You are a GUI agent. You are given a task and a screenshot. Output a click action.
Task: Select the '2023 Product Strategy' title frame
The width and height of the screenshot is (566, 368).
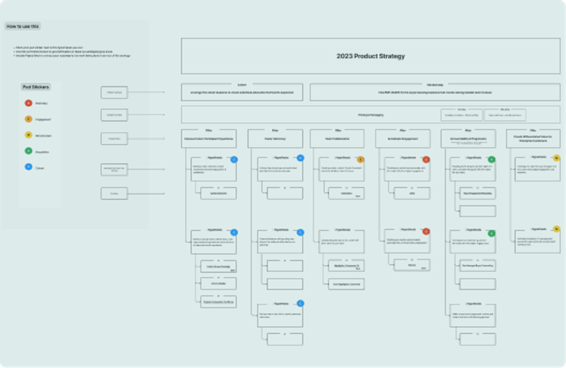371,56
